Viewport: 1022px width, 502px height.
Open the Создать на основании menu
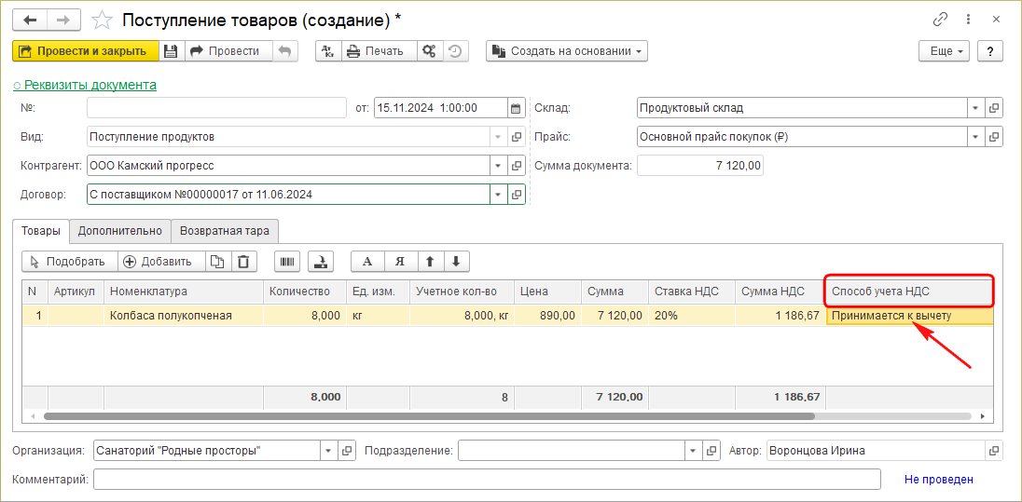[567, 51]
